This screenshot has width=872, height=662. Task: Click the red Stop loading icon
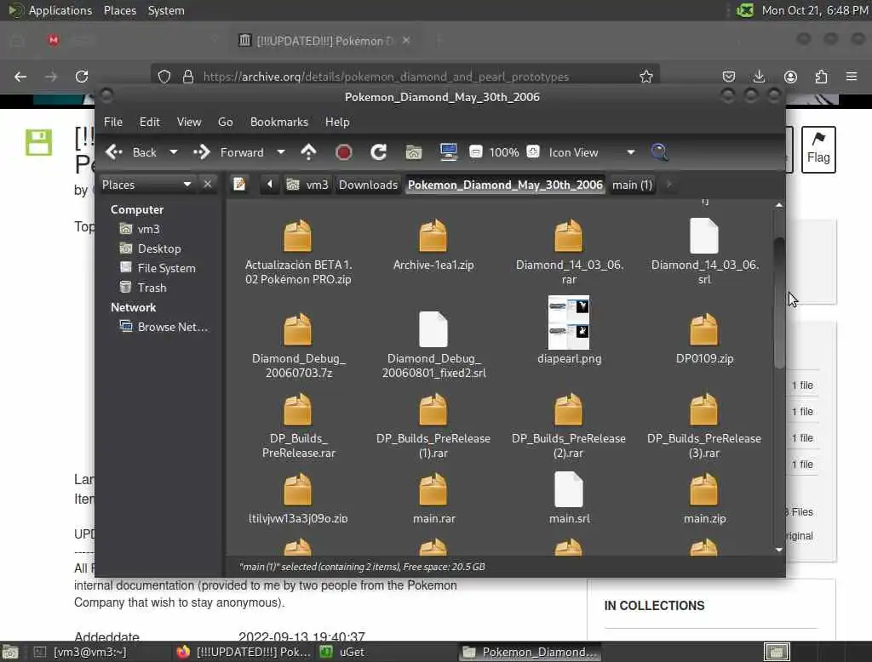(344, 152)
